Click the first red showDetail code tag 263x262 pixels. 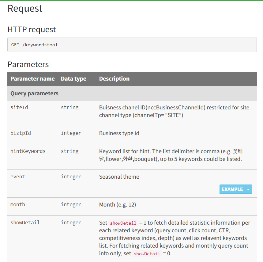tap(123, 223)
